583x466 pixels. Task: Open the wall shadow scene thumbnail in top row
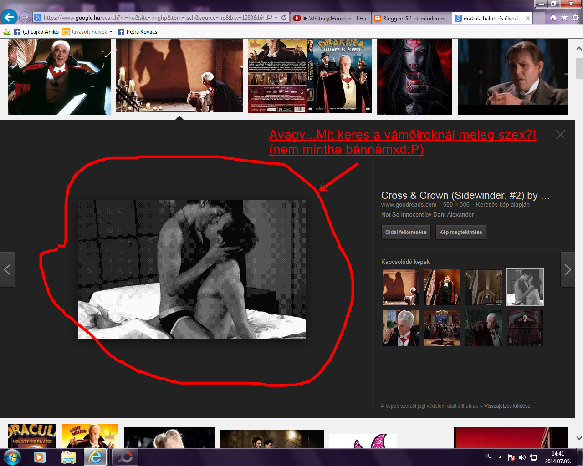[x=179, y=75]
